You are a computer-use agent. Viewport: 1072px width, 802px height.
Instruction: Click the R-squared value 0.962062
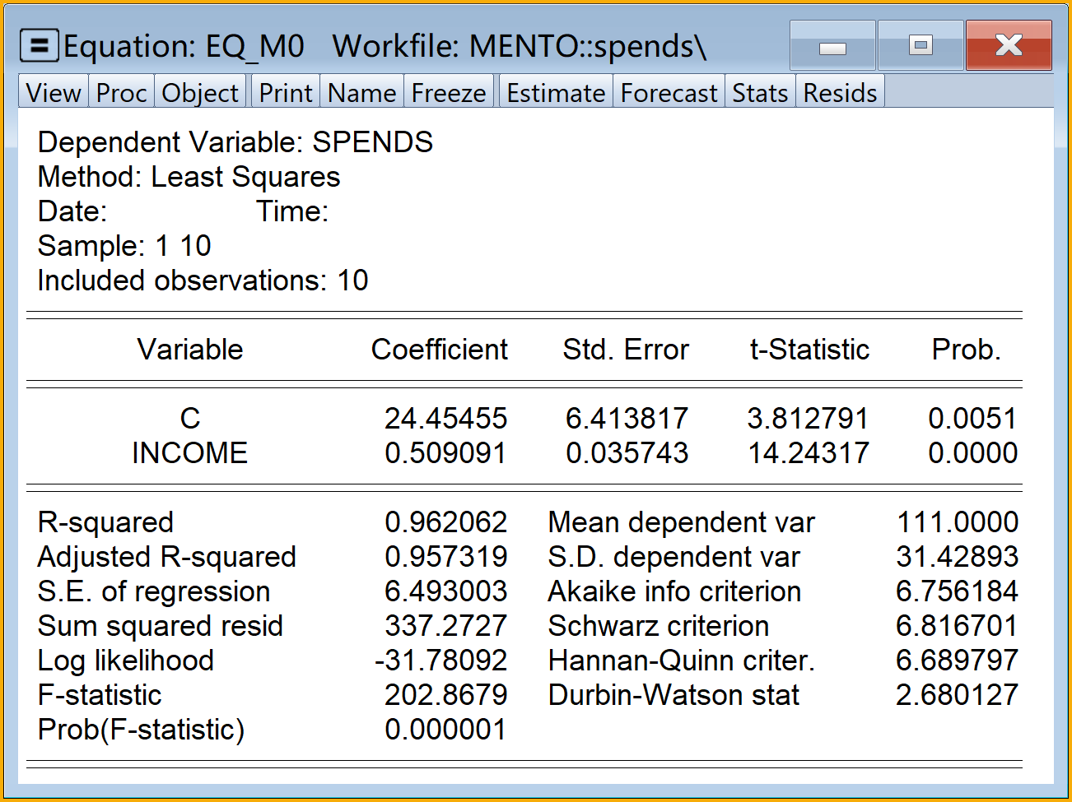tap(445, 522)
